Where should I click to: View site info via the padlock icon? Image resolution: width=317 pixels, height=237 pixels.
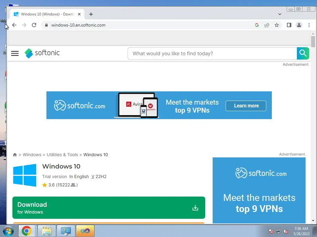46,25
